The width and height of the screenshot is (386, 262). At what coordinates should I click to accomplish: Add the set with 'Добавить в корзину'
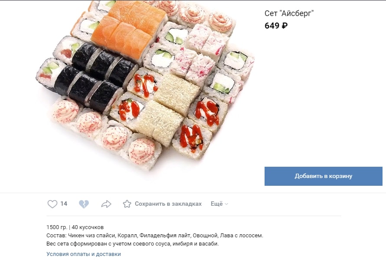click(x=323, y=176)
